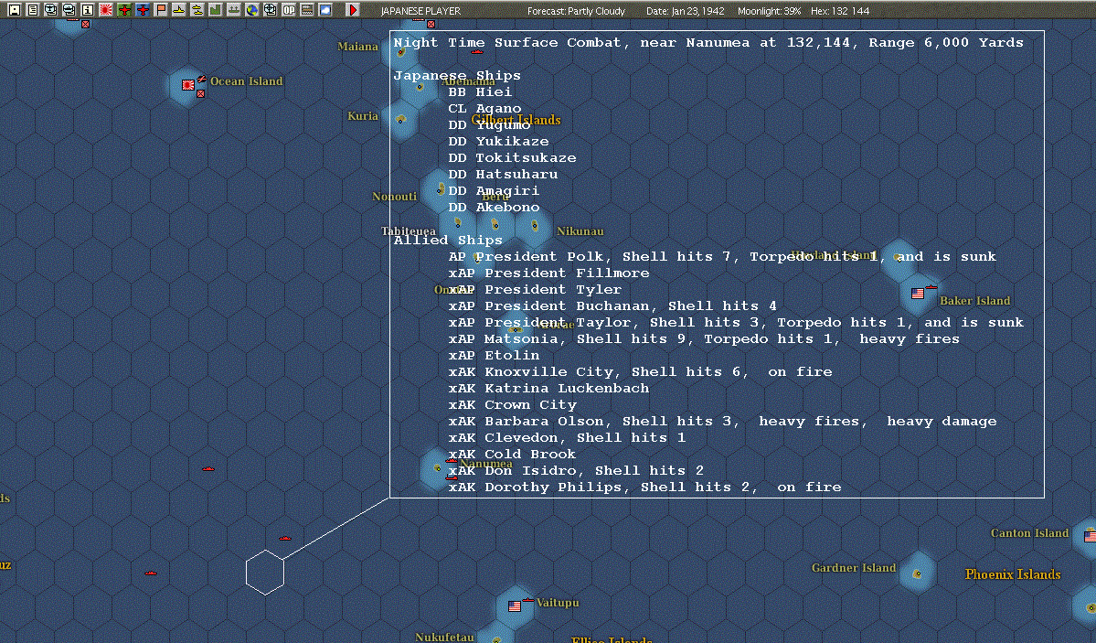This screenshot has width=1096, height=643.
Task: Click the 'Nonouti' map label
Action: [394, 197]
